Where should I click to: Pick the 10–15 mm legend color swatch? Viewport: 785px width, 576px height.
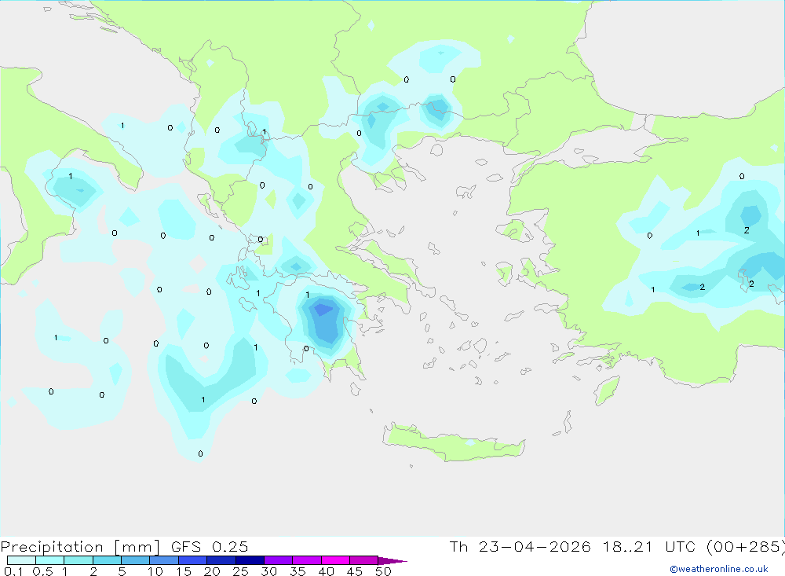(x=164, y=560)
